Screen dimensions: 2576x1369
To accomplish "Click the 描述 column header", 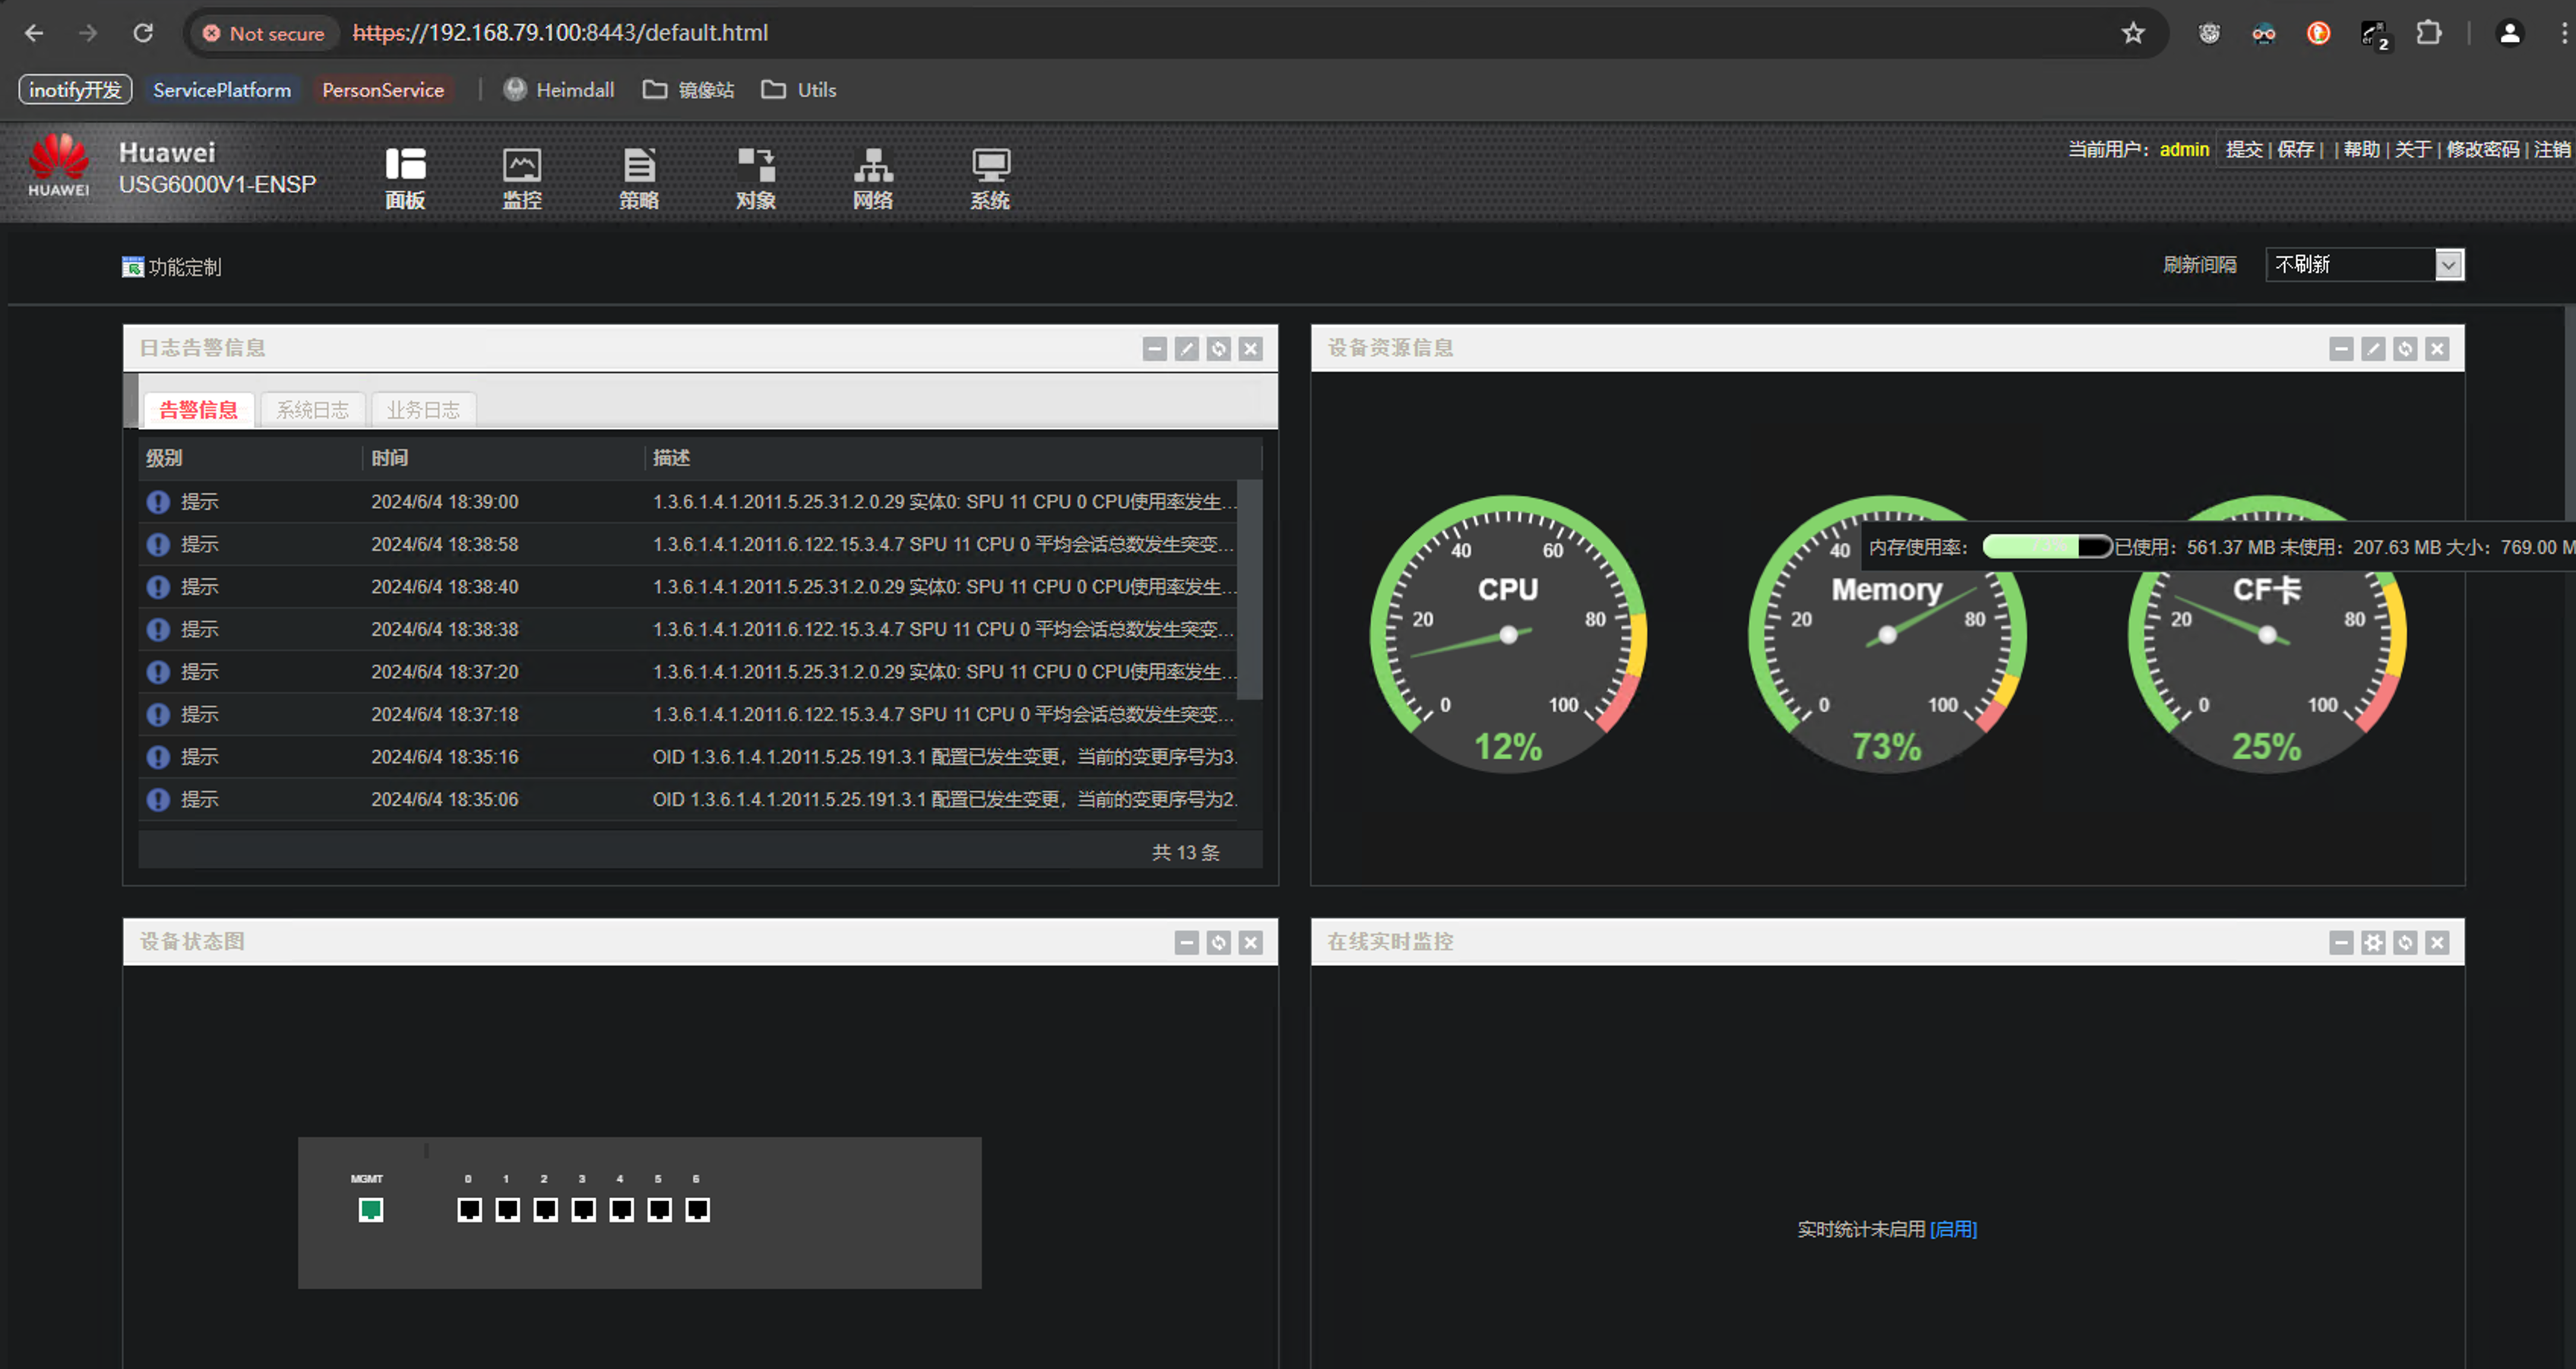I will coord(952,458).
